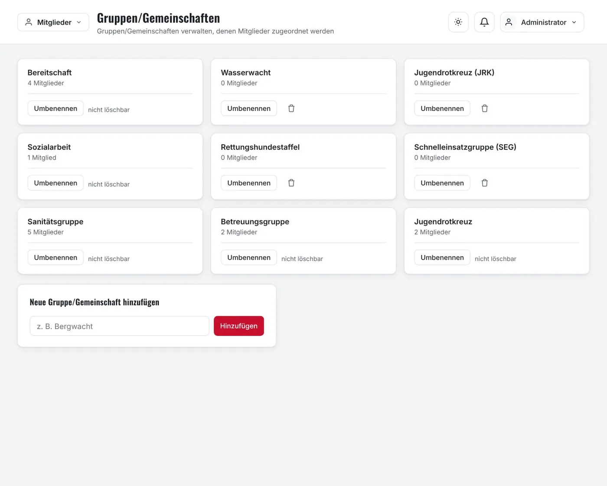This screenshot has width=607, height=486.
Task: Click the 'Wasserwacht' card title
Action: pos(246,72)
